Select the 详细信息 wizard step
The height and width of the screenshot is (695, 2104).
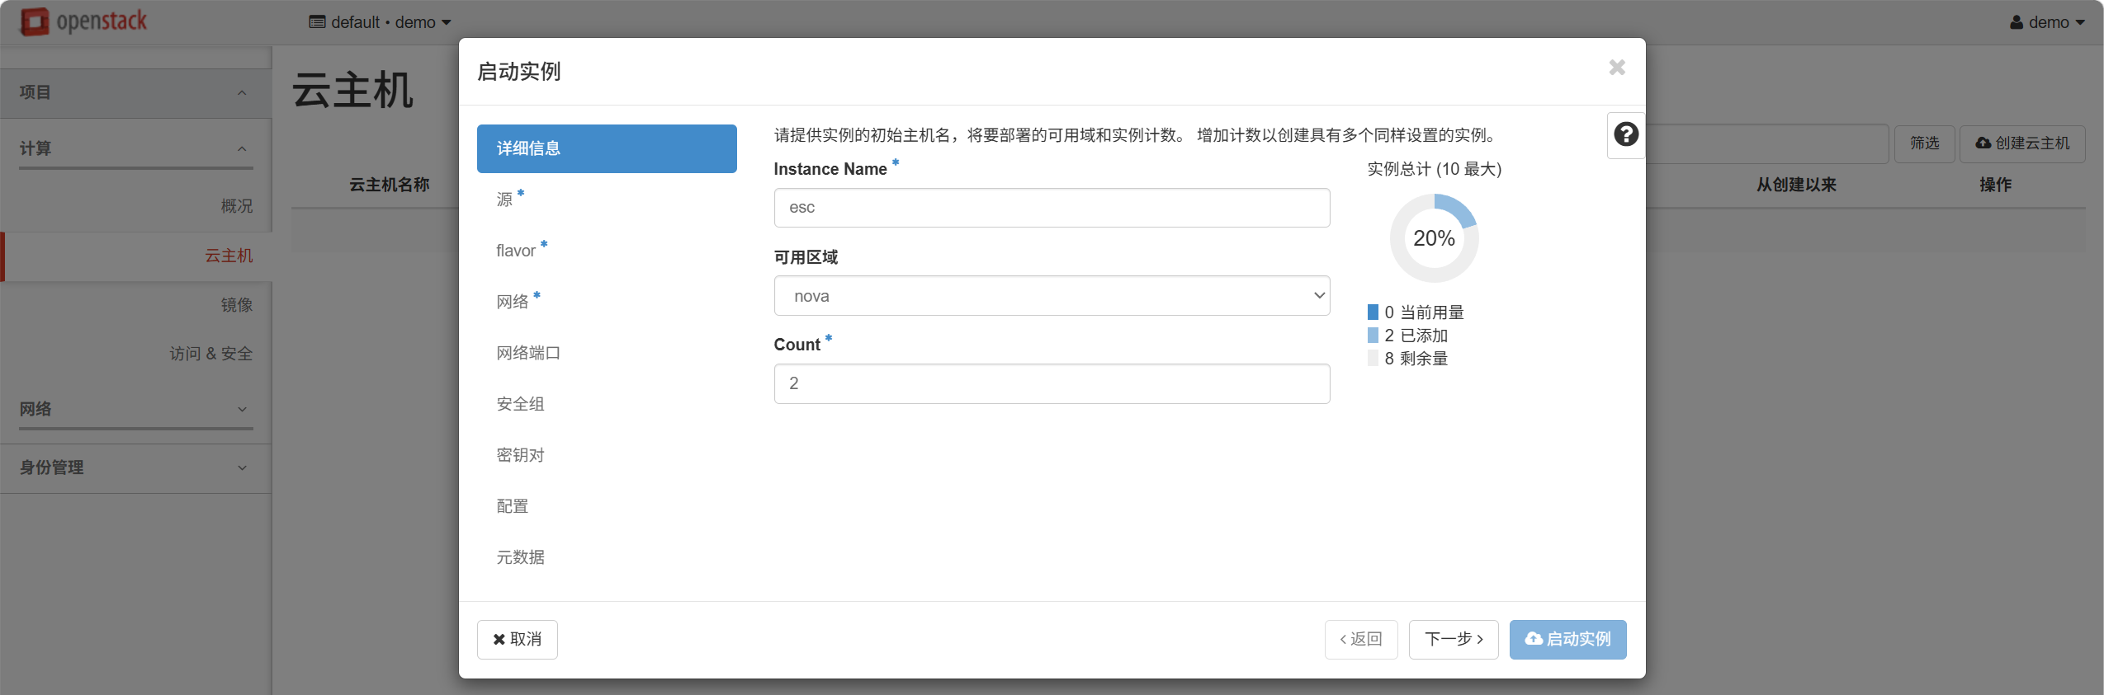click(607, 148)
